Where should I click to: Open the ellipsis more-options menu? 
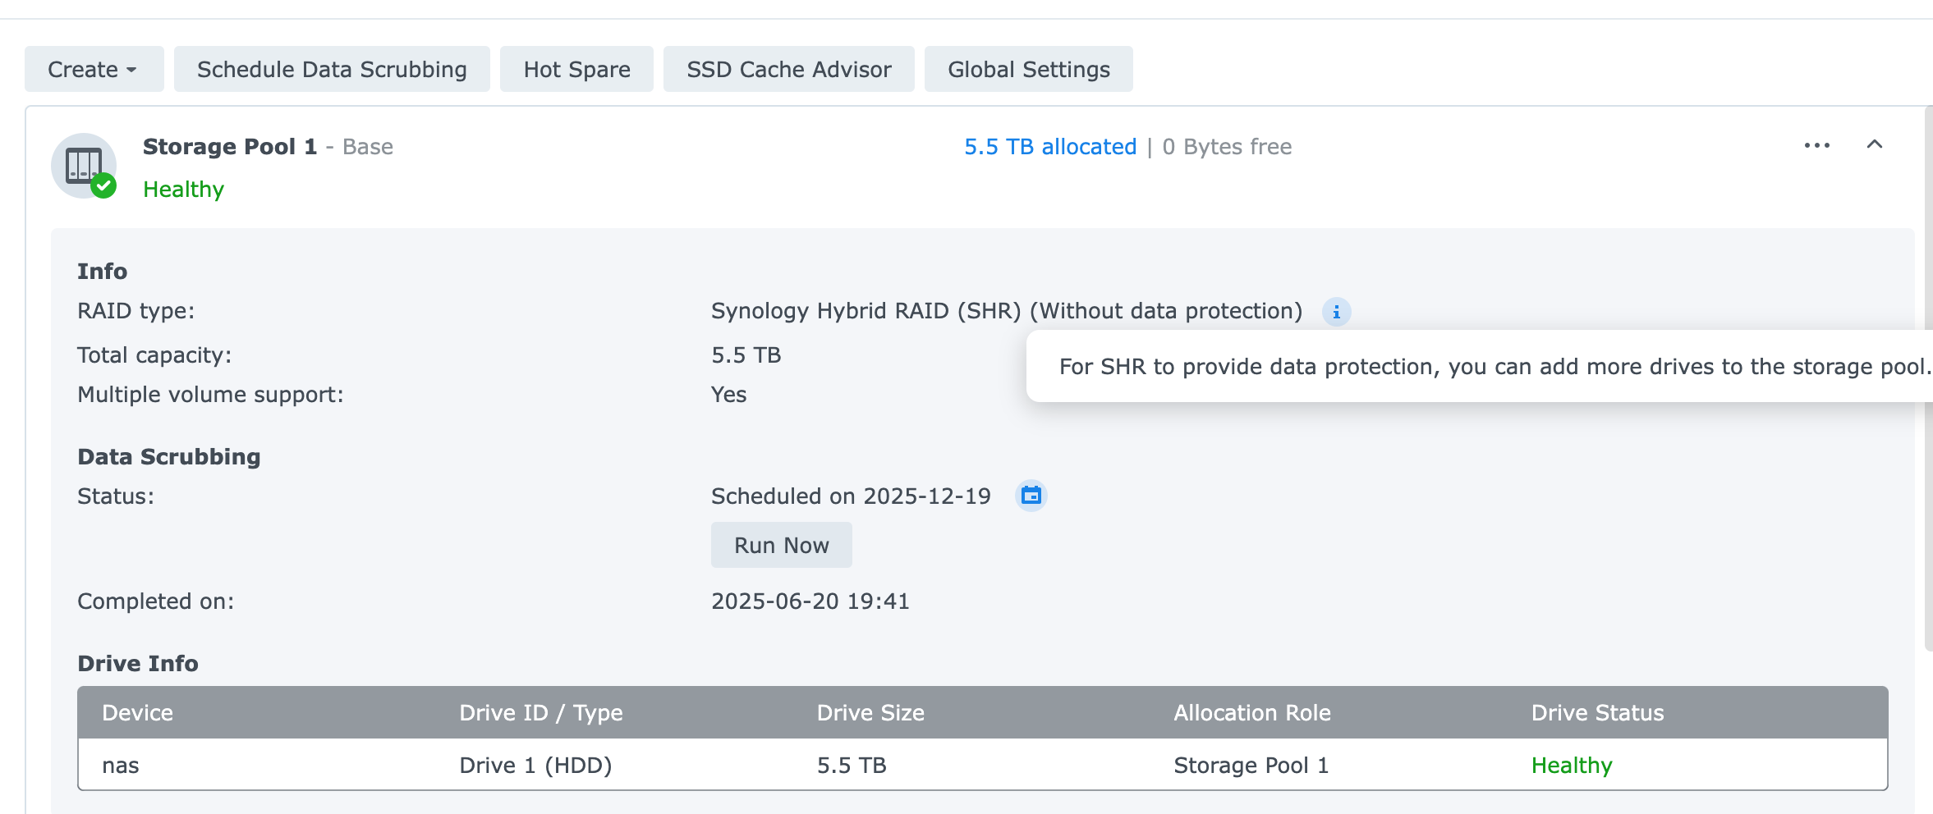pyautogui.click(x=1816, y=145)
